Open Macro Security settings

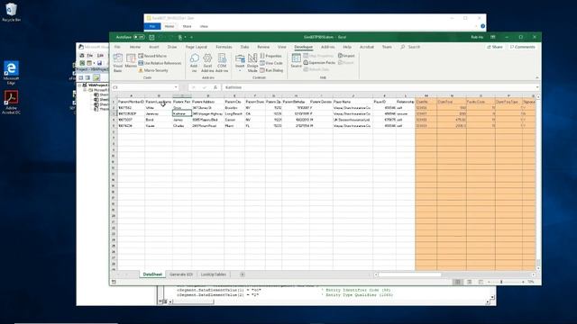pos(154,70)
